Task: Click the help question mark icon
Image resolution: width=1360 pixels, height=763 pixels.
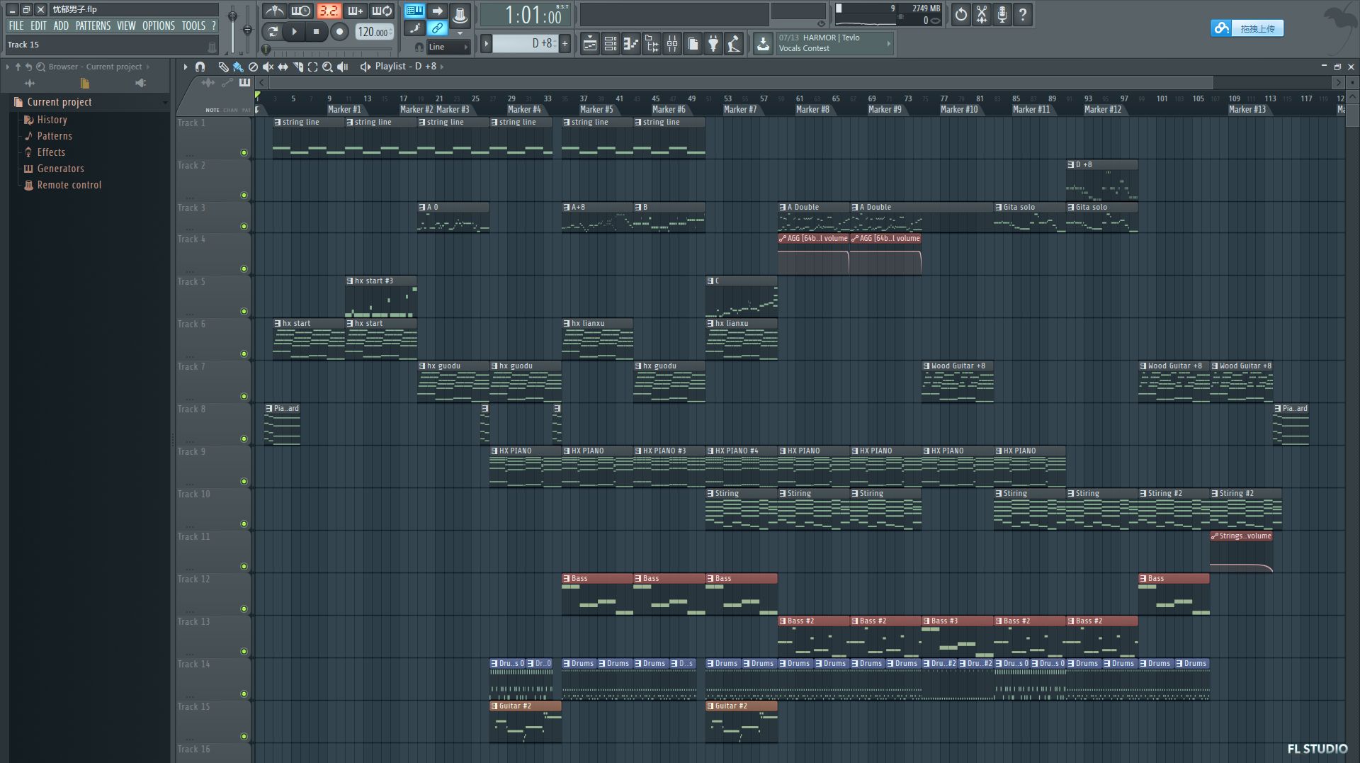Action: click(1022, 14)
